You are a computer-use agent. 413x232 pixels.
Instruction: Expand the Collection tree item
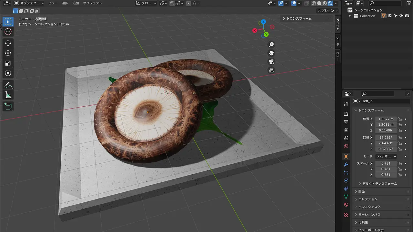click(351, 16)
